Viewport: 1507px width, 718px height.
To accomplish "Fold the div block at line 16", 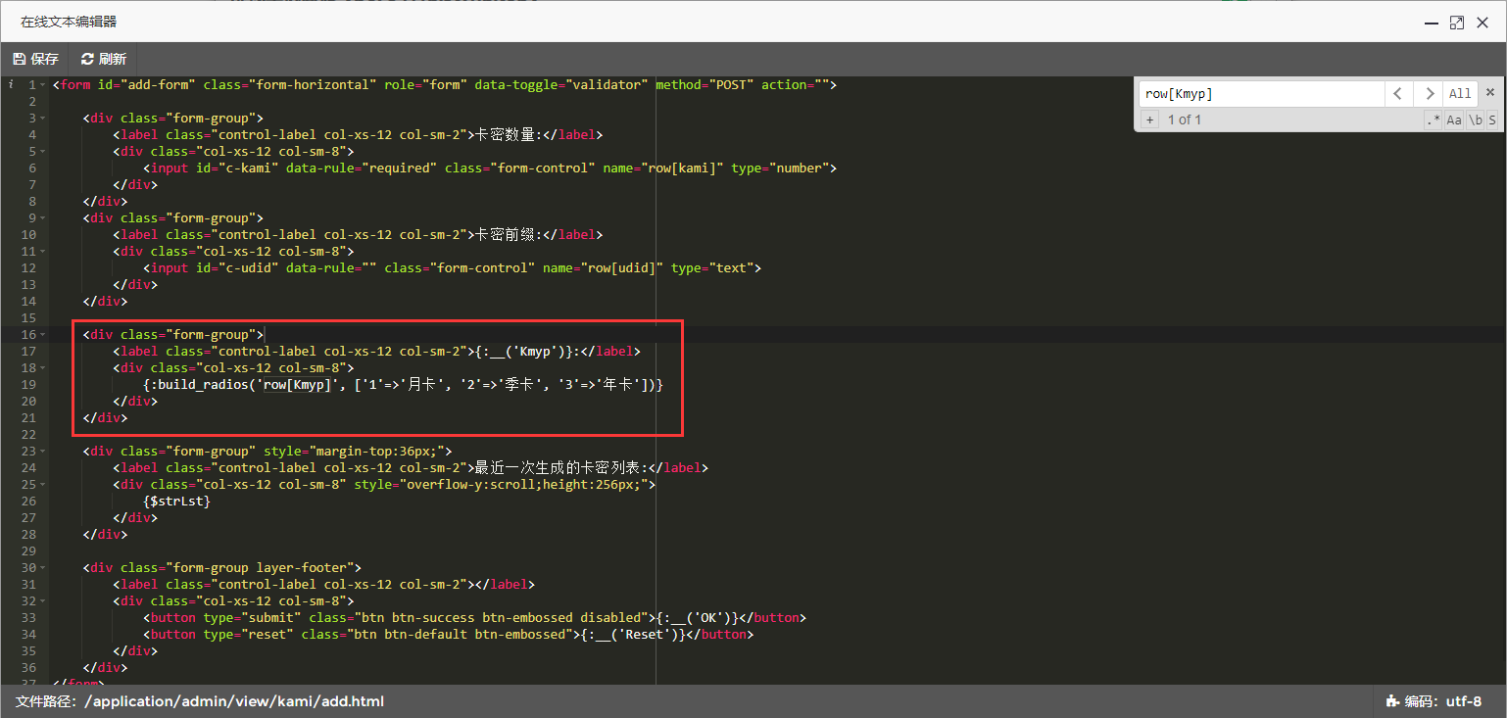I will pyautogui.click(x=43, y=335).
